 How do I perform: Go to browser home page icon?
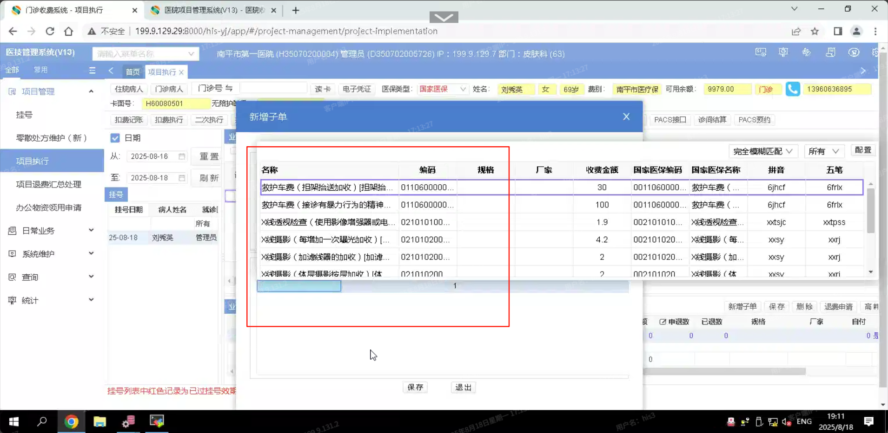tap(68, 31)
